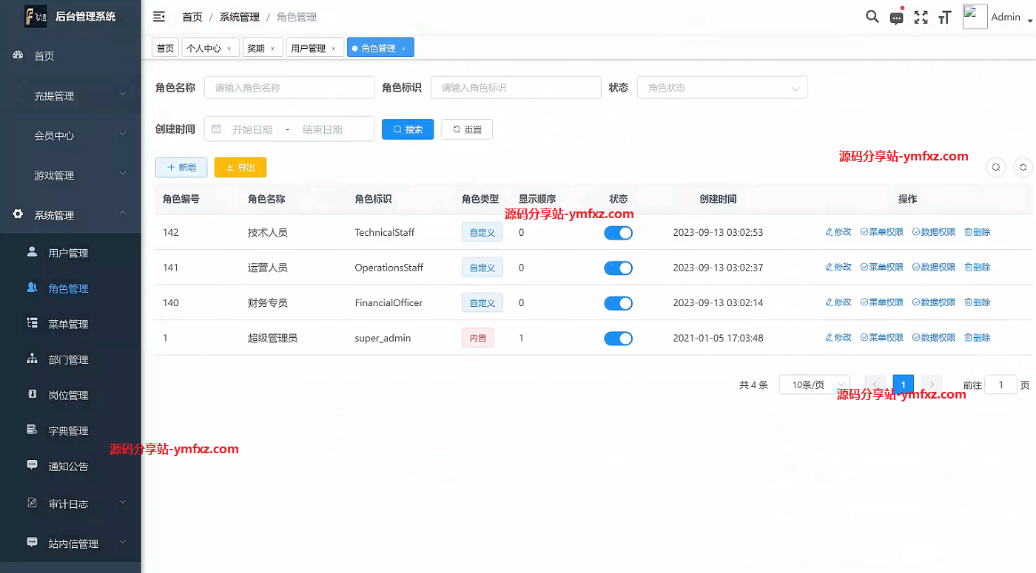Open the header search magnifier icon
The width and height of the screenshot is (1036, 573).
872,17
